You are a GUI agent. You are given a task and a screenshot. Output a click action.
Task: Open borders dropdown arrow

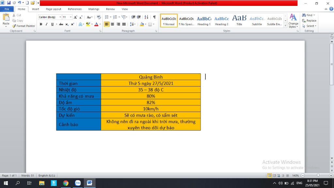pyautogui.click(x=154, y=24)
